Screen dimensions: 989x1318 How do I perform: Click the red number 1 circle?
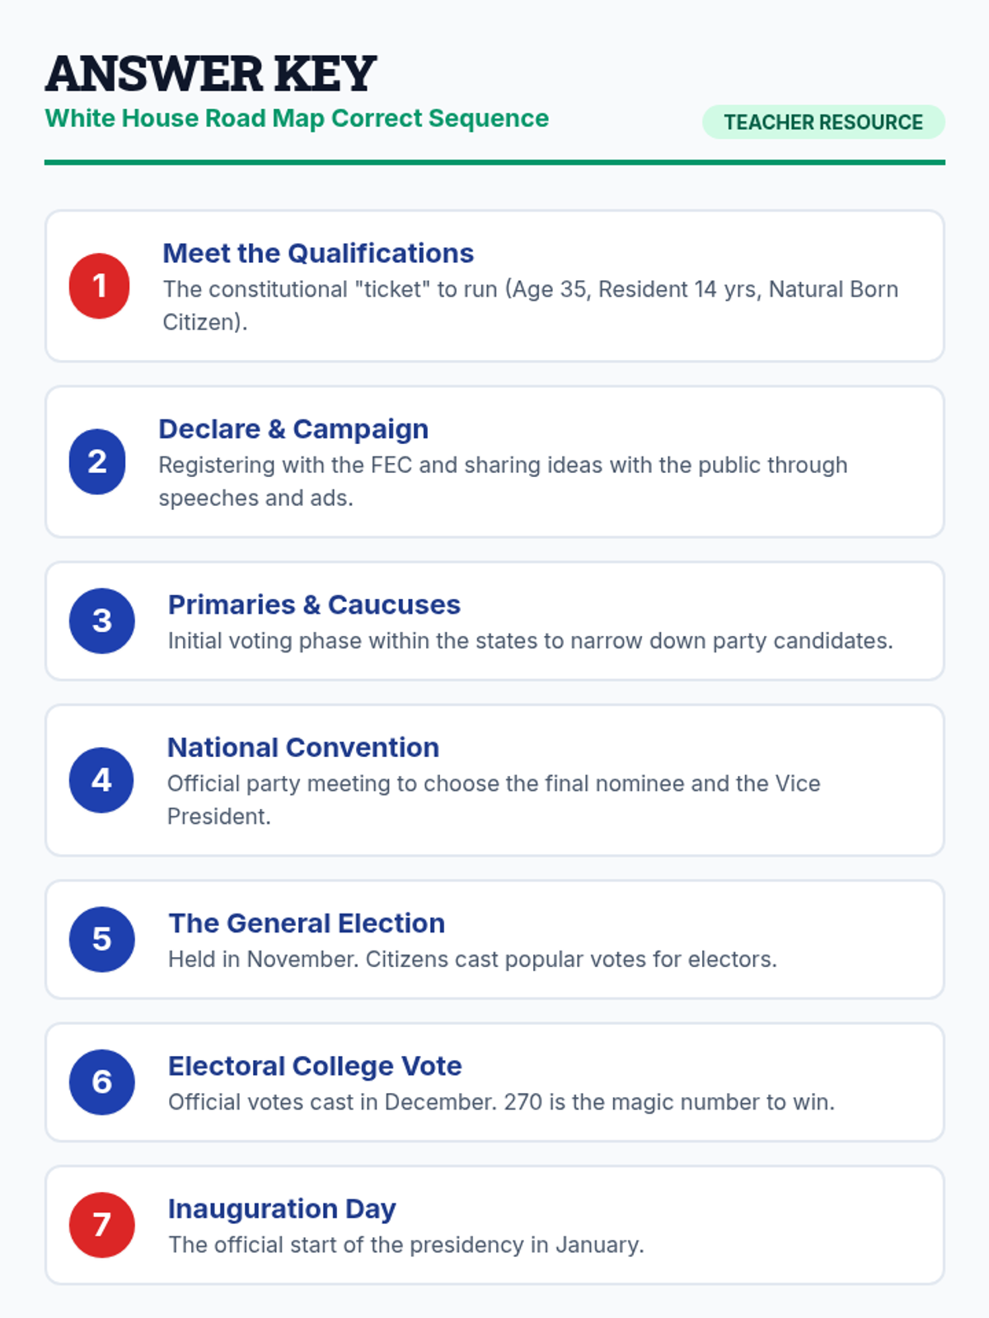(x=99, y=286)
